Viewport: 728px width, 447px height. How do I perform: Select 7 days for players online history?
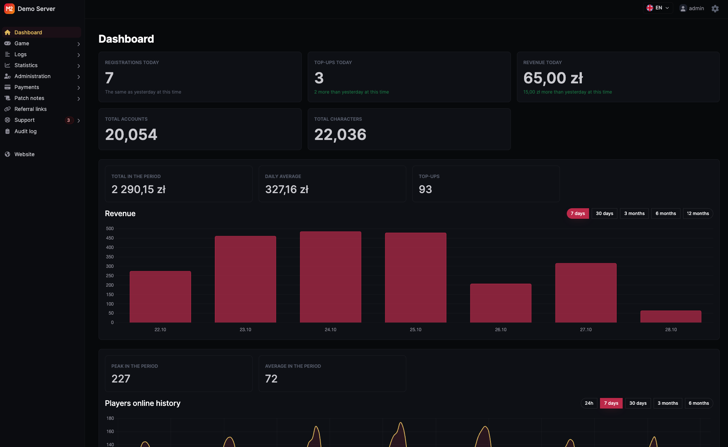pyautogui.click(x=611, y=403)
